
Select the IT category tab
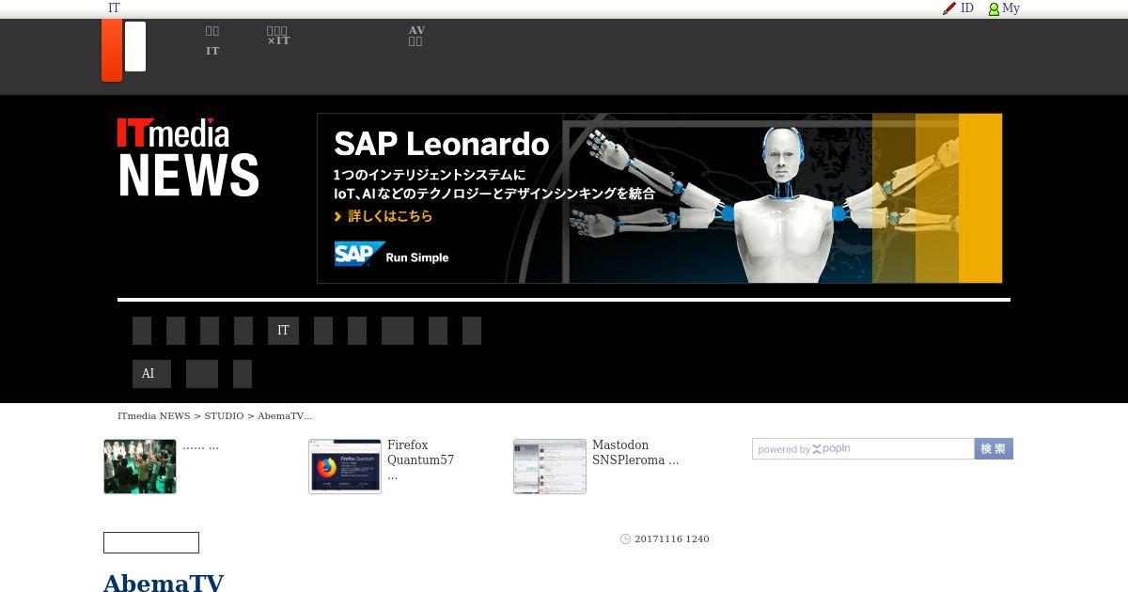(x=283, y=331)
